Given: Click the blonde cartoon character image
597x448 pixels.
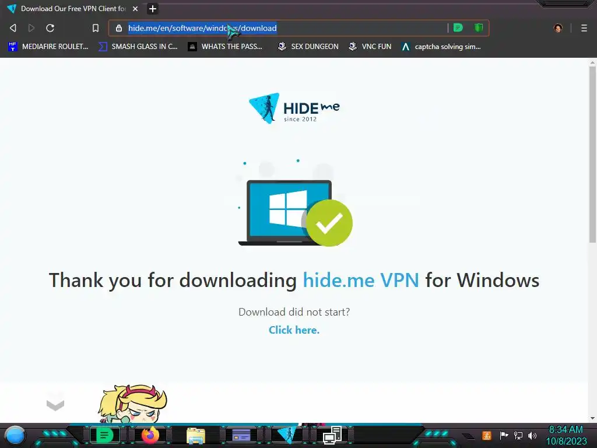Looking at the screenshot, I should click(x=132, y=404).
